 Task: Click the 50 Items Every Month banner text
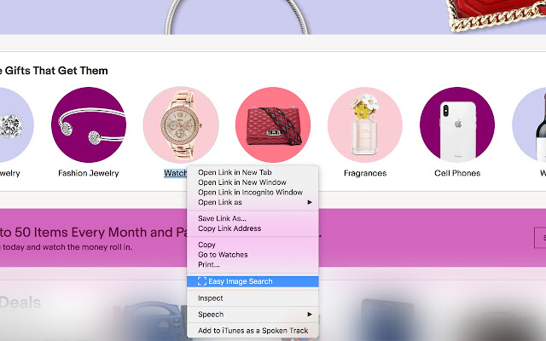94,233
